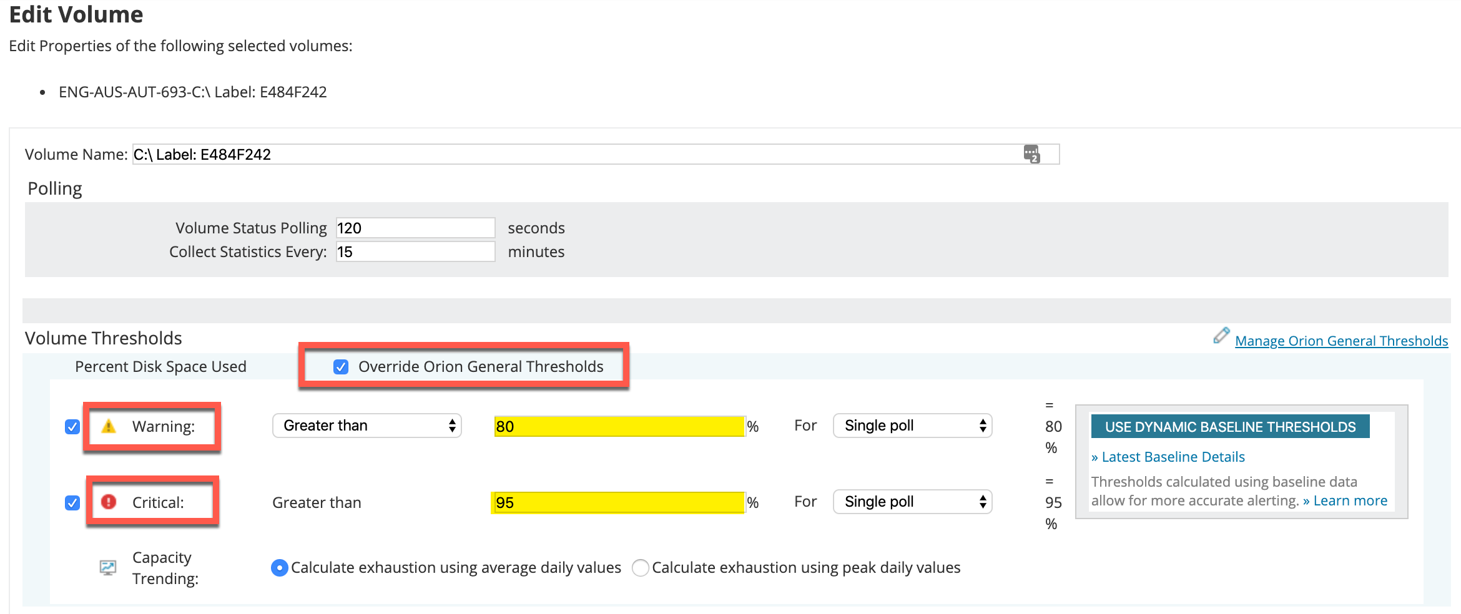1461x614 pixels.
Task: Select Calculate exhaustion using average daily values
Action: pyautogui.click(x=280, y=568)
